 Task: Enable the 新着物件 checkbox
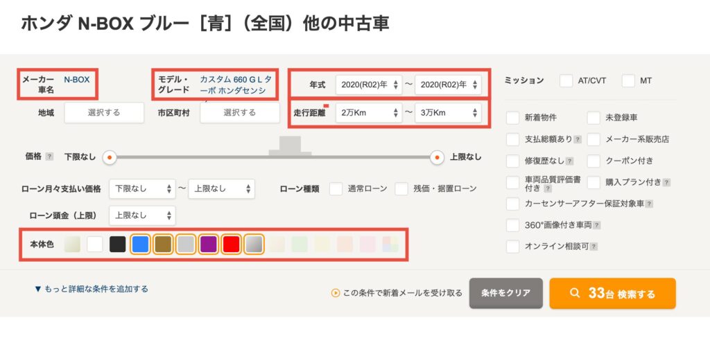[512, 118]
